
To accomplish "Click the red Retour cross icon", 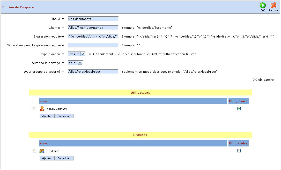I will pyautogui.click(x=273, y=5).
